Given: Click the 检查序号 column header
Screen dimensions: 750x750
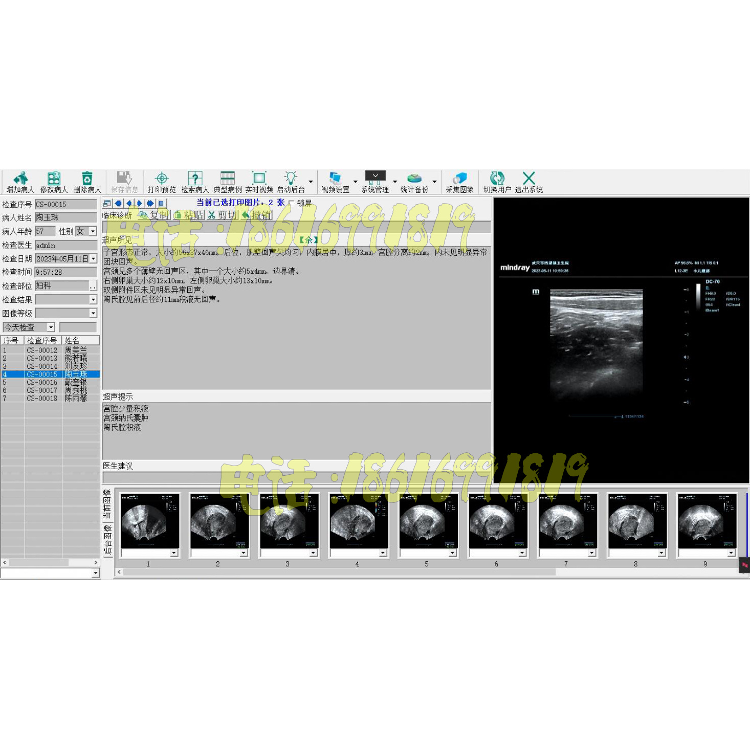Looking at the screenshot, I should 43,340.
